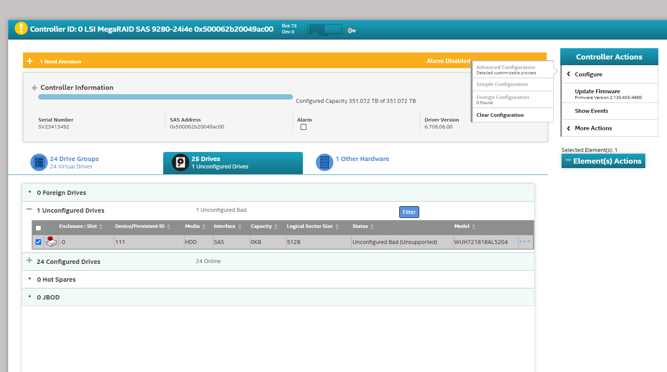The width and height of the screenshot is (667, 372).
Task: Click serial number SV23413492
Action: [54, 127]
